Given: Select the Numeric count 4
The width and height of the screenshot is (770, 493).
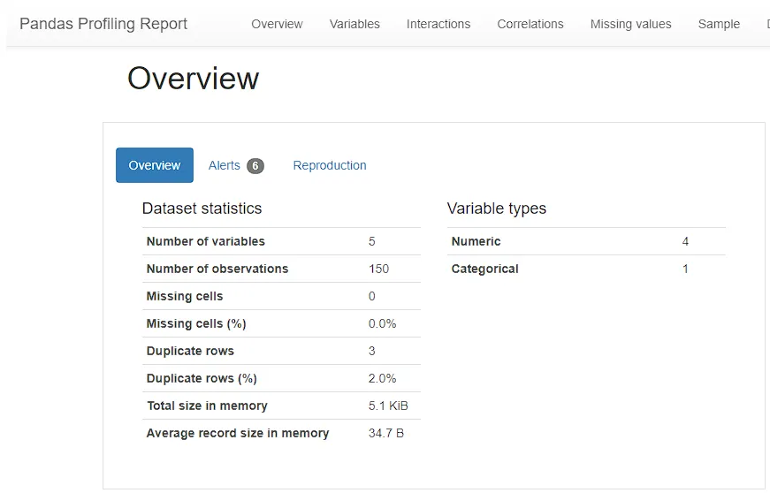Looking at the screenshot, I should pyautogui.click(x=685, y=241).
